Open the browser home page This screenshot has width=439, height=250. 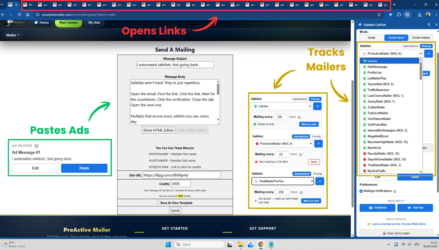coord(27,15)
